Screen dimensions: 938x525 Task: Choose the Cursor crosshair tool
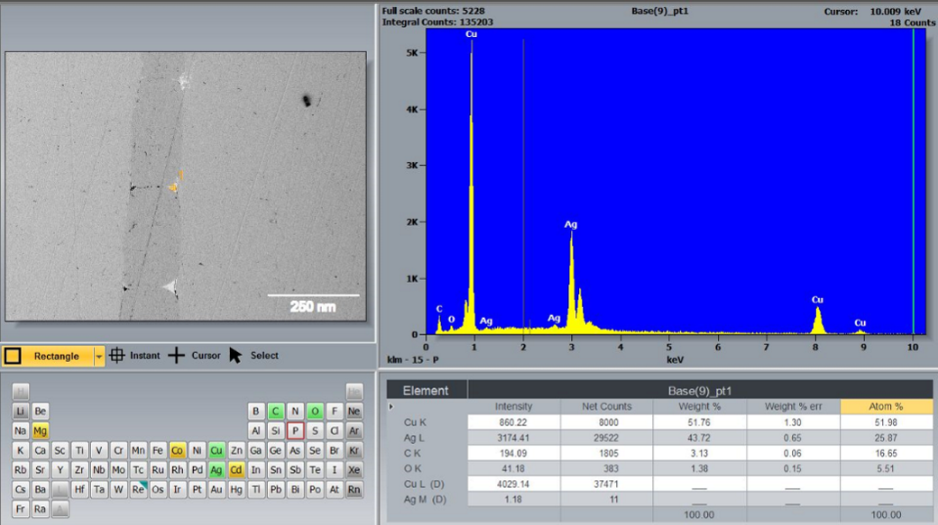[x=195, y=356]
